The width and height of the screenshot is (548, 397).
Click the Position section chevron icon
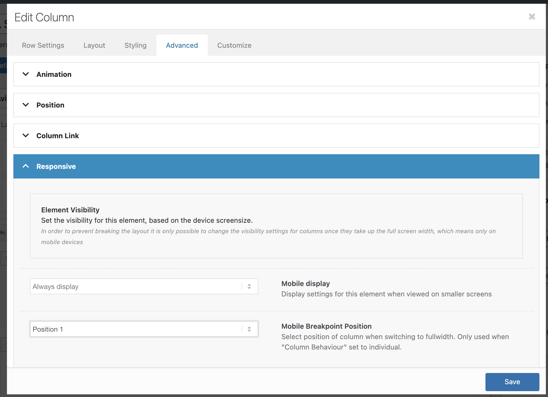[26, 105]
